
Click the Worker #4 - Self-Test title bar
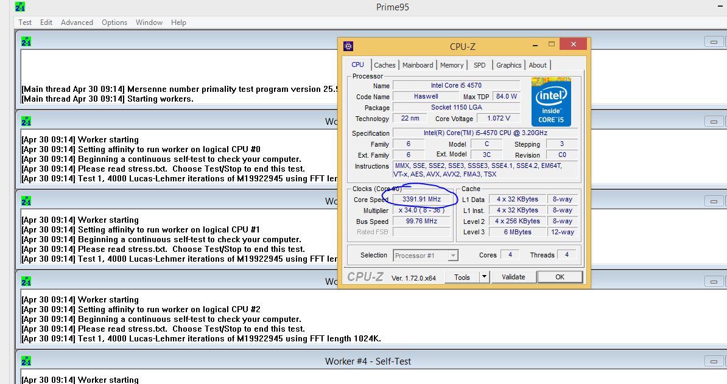(x=368, y=361)
